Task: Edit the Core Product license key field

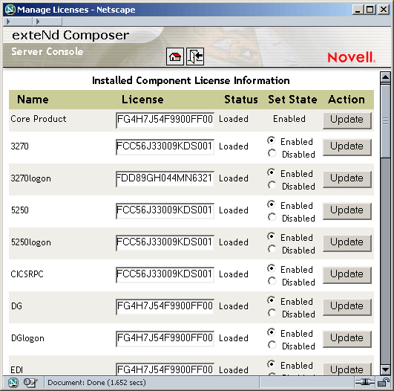Action: (x=165, y=120)
